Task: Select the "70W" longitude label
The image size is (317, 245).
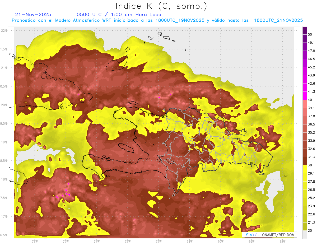Action: tap(221, 241)
